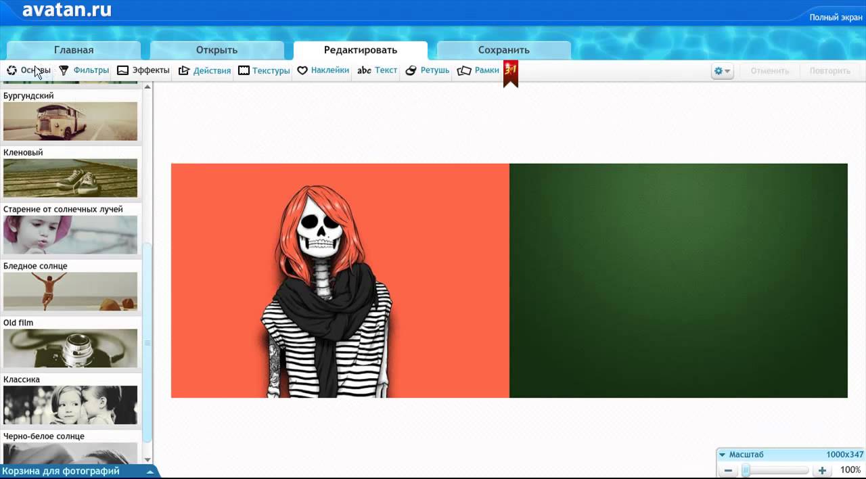Switch to the Открыть tab
Image resolution: width=866 pixels, height=479 pixels.
point(216,50)
